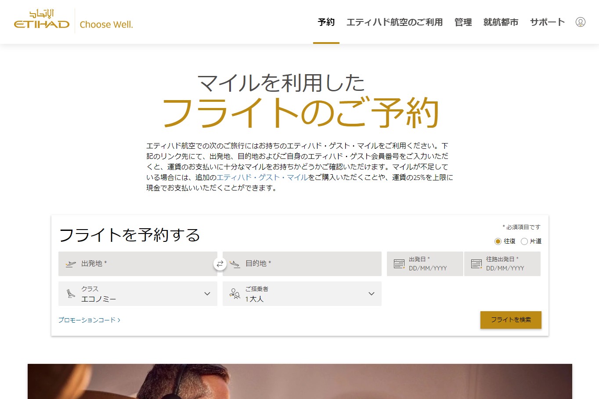Click the ＊必須項目です note
The height and width of the screenshot is (399, 599).
click(x=521, y=227)
